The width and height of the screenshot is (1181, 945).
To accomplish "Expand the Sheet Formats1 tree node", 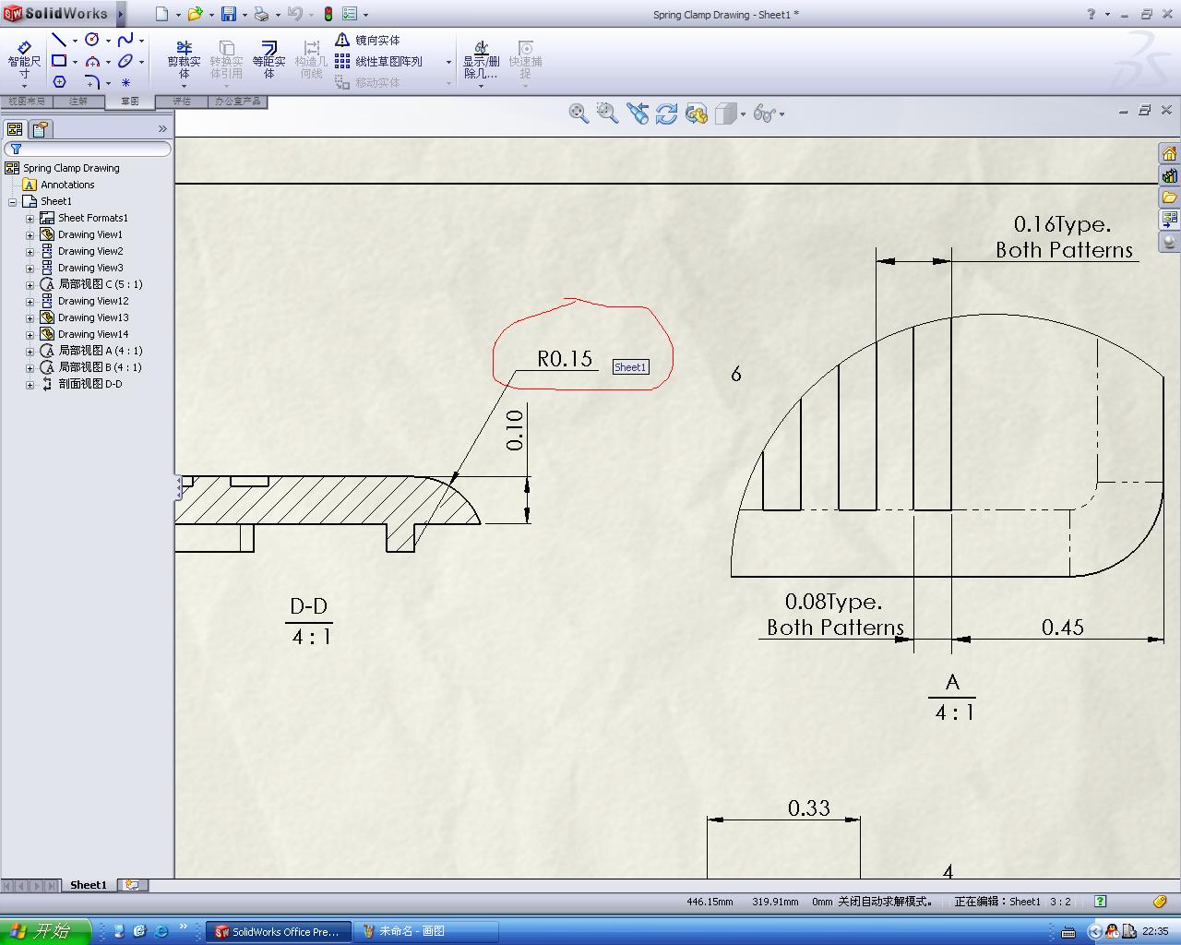I will coord(30,219).
